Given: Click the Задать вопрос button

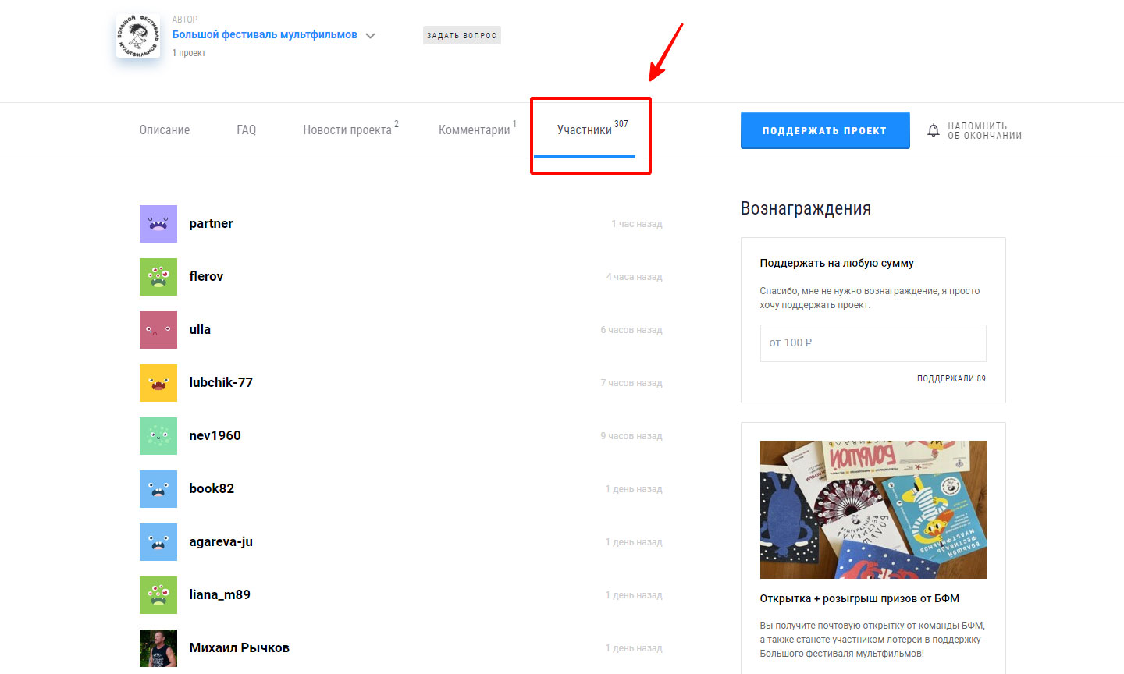Looking at the screenshot, I should [x=461, y=35].
